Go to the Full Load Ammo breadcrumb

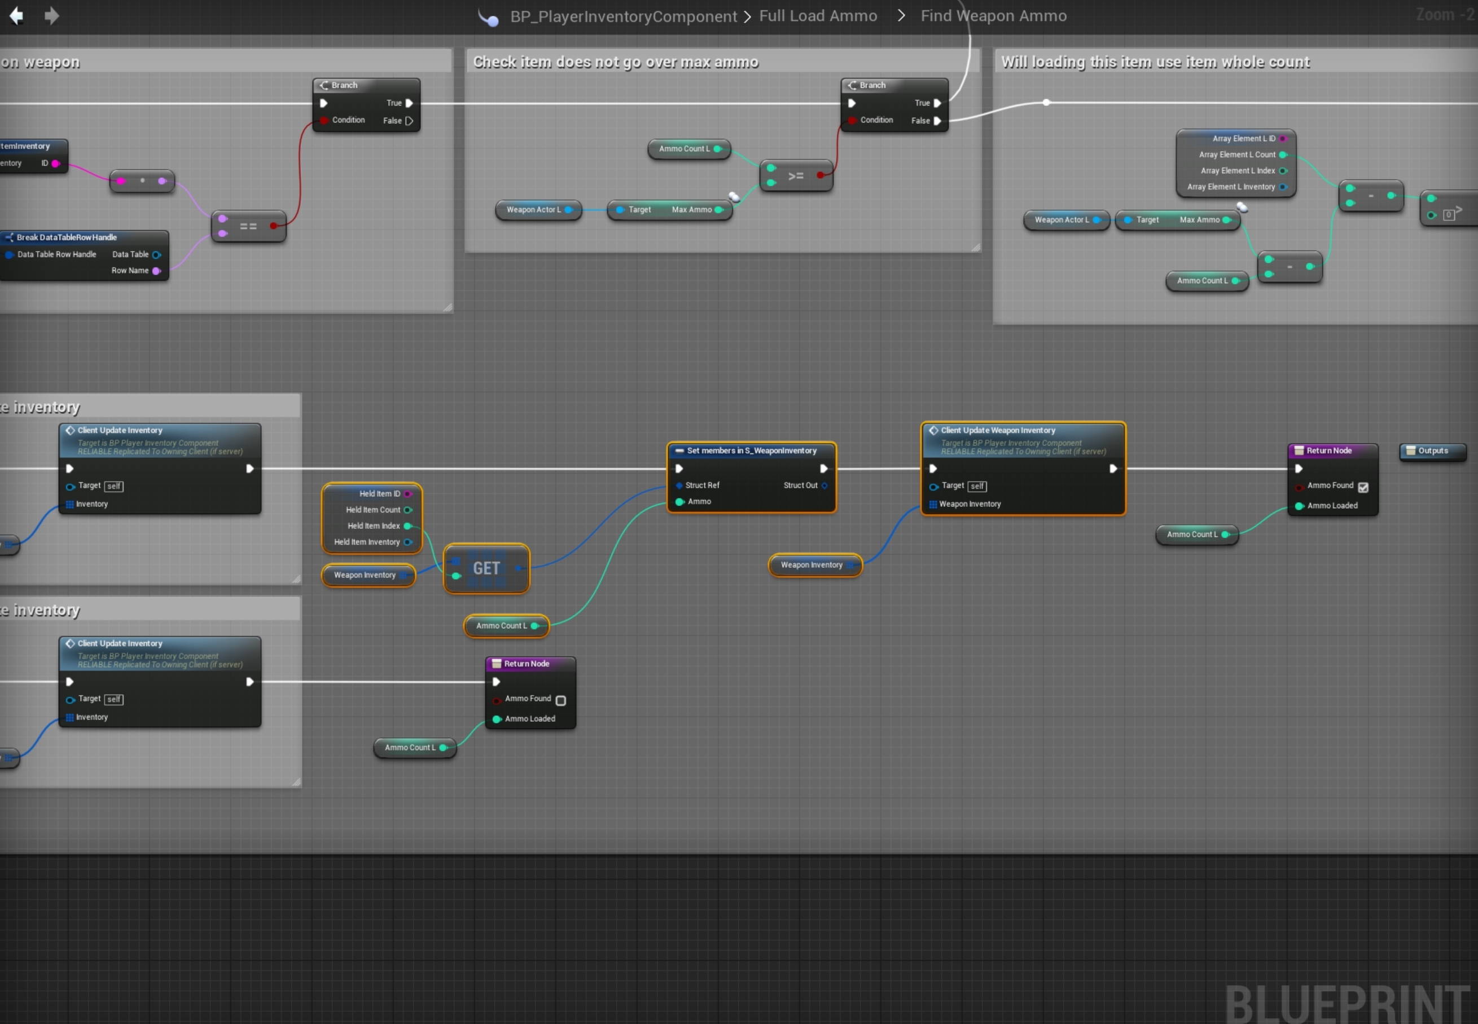[818, 16]
